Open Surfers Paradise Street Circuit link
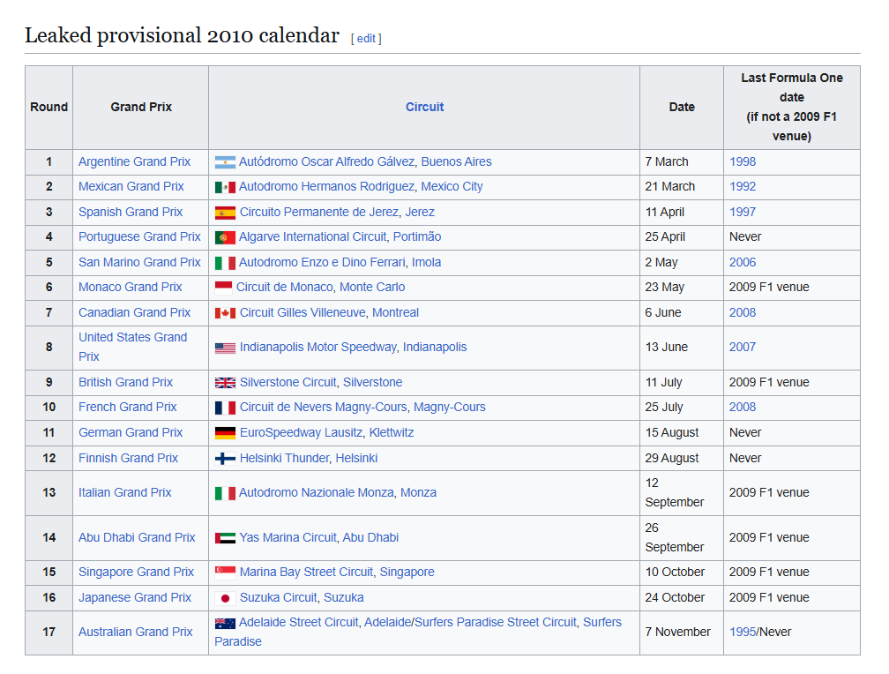889x674 pixels. click(x=496, y=622)
